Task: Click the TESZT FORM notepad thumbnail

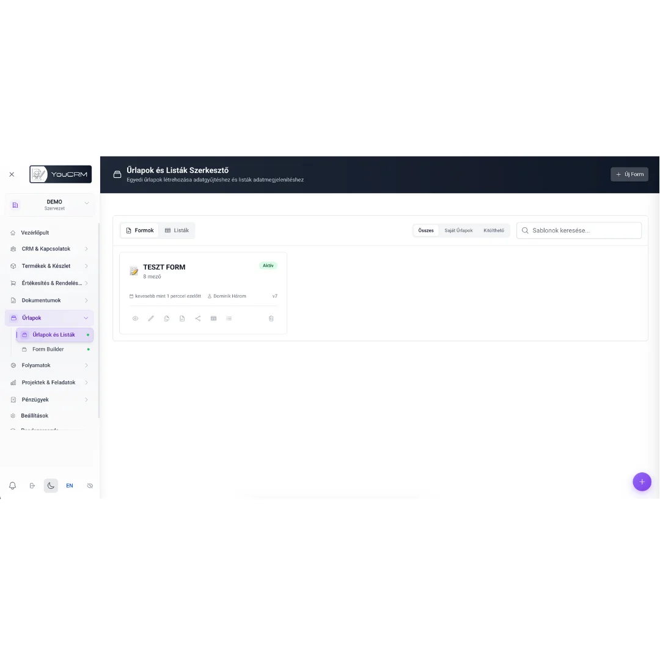Action: tap(134, 271)
